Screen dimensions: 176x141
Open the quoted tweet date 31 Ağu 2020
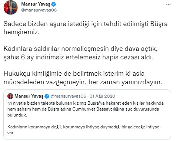click(102, 96)
